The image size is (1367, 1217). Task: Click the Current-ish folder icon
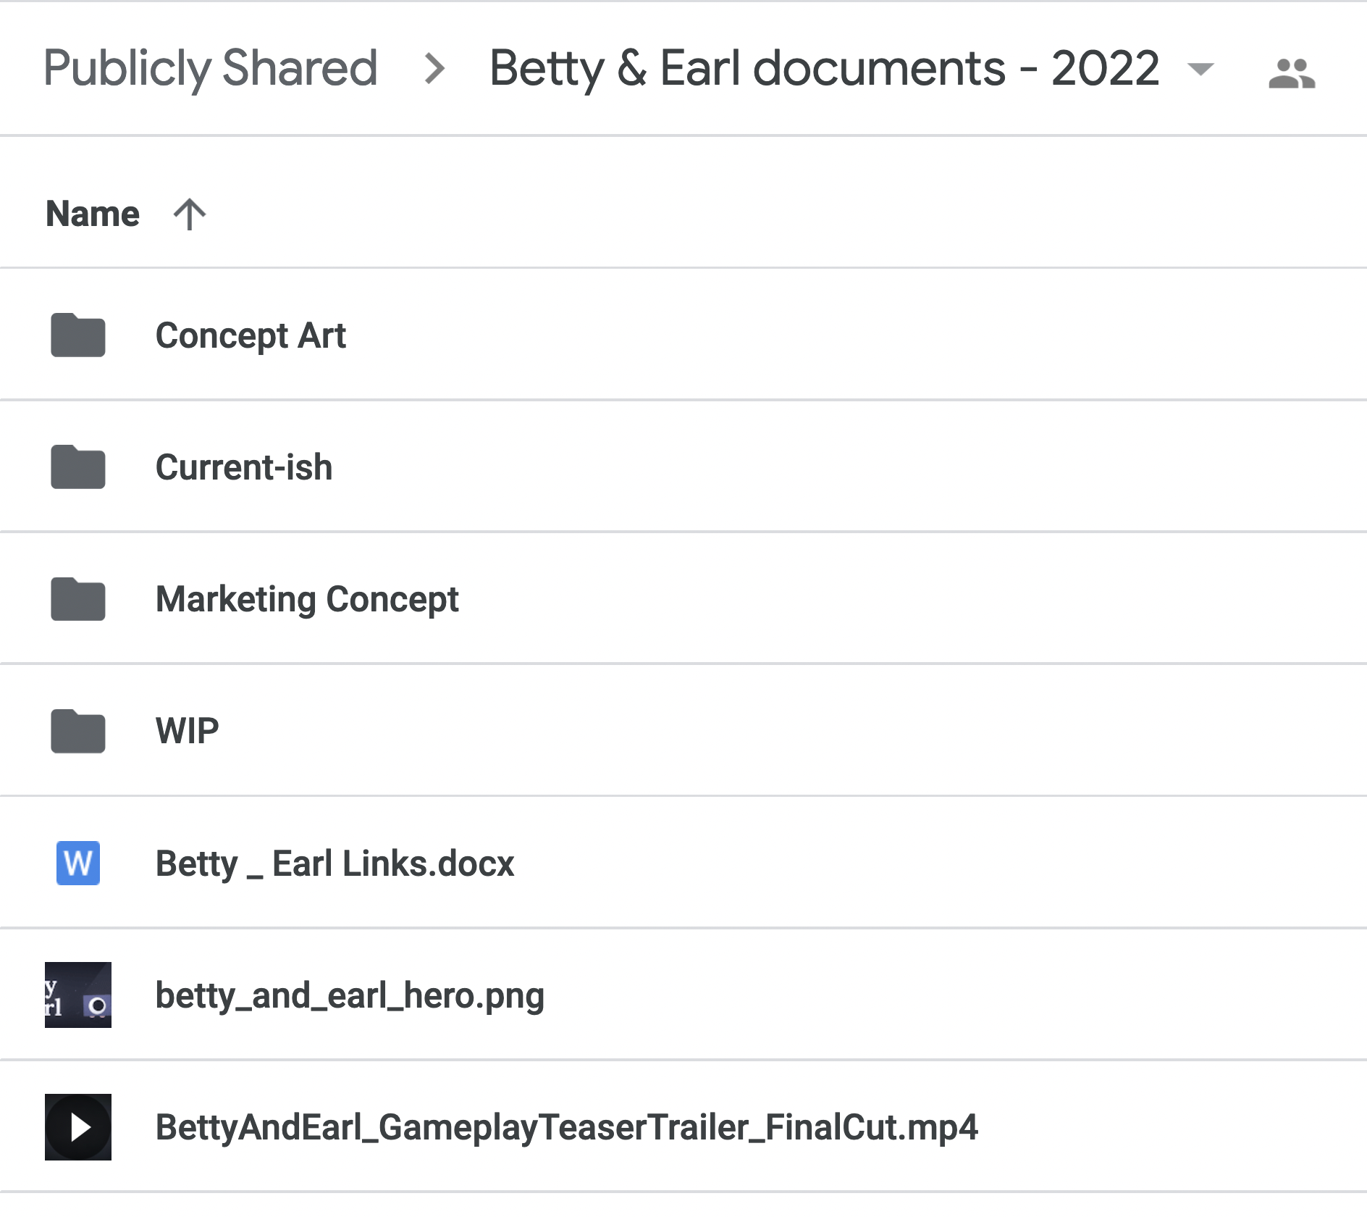77,467
